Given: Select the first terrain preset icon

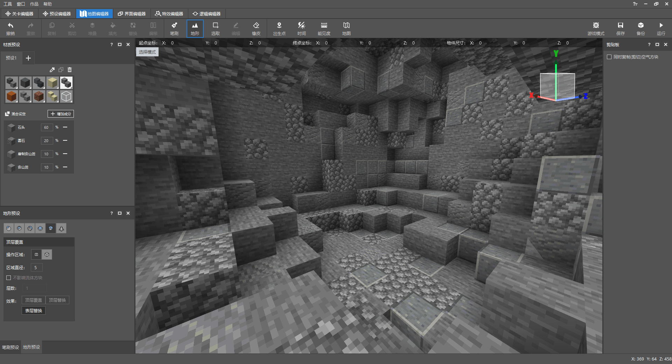Looking at the screenshot, I should tap(9, 229).
